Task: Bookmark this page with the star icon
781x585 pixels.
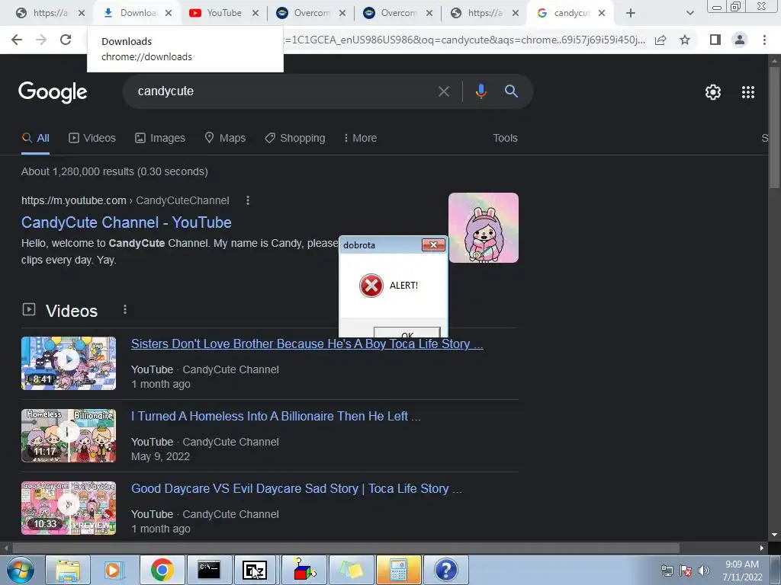Action: pyautogui.click(x=685, y=40)
